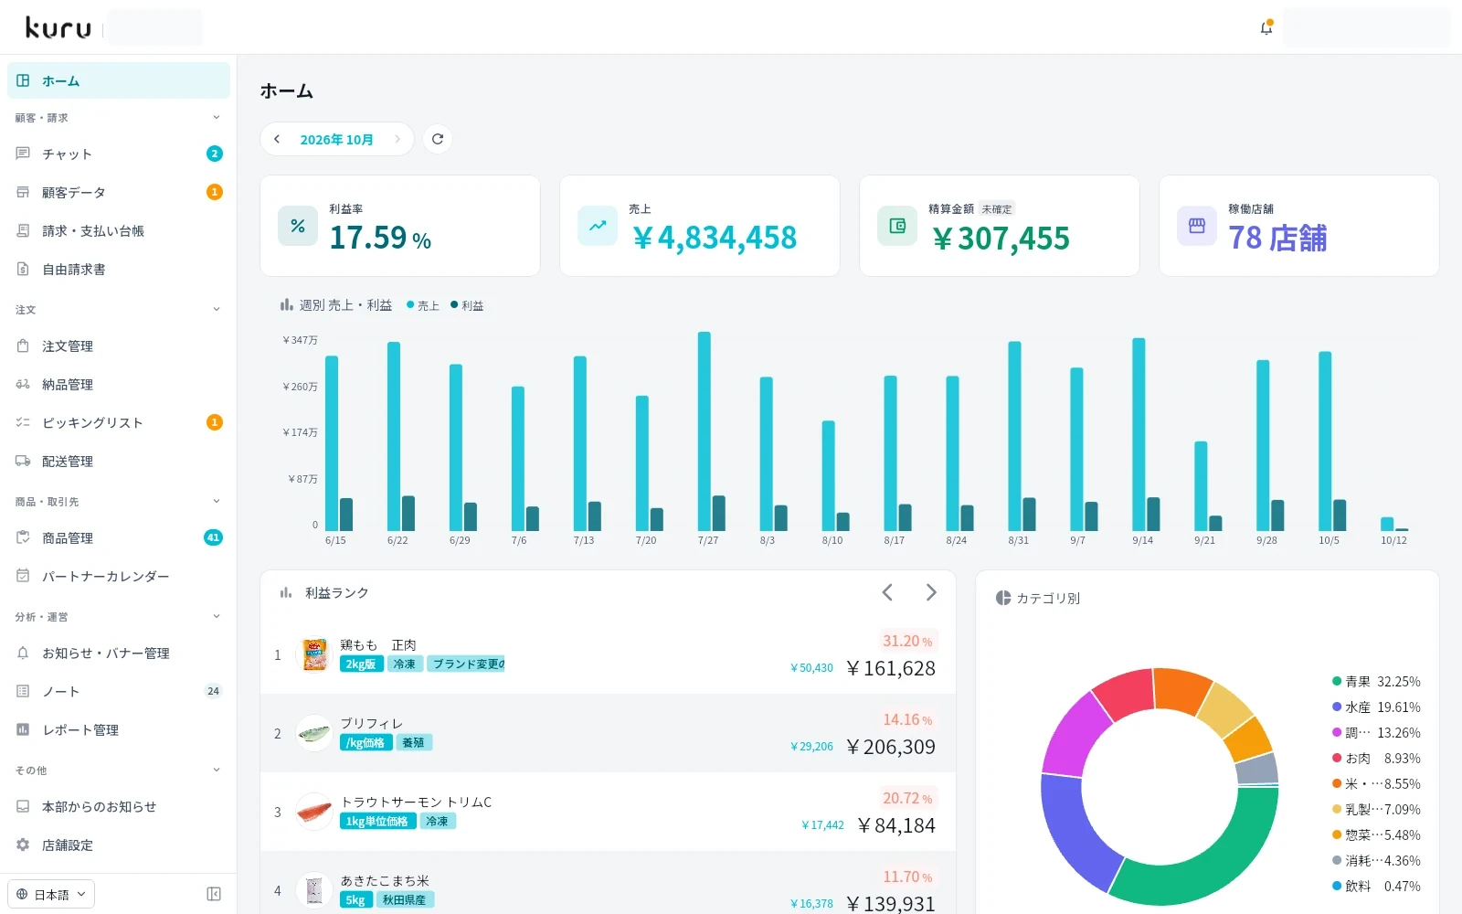Toggle the お肉 category in the donut legend
The height and width of the screenshot is (914, 1462).
tap(1376, 759)
